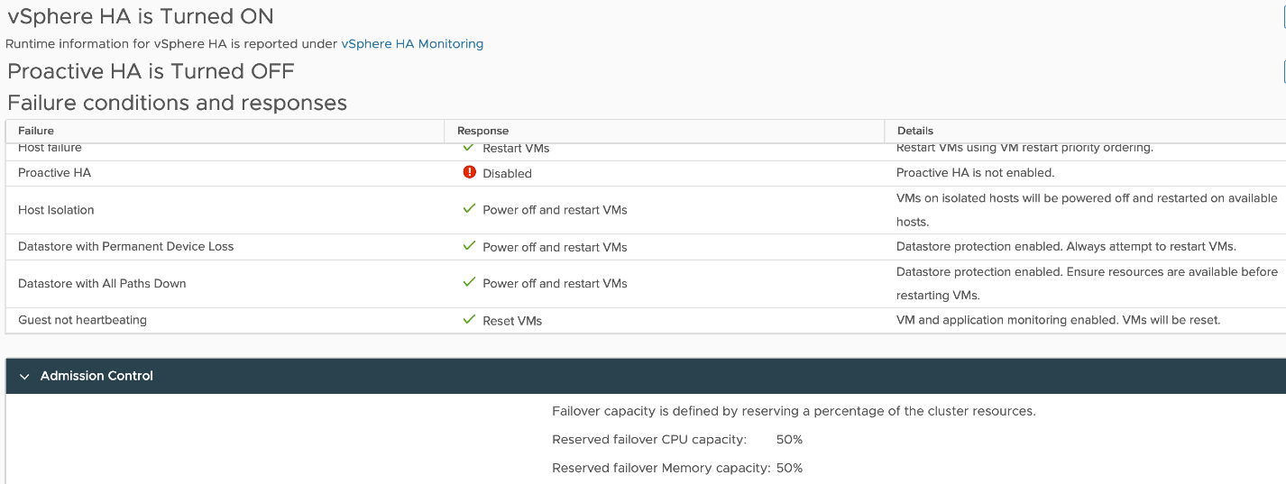Click the green checkmark beside Reset VMs

(x=468, y=320)
